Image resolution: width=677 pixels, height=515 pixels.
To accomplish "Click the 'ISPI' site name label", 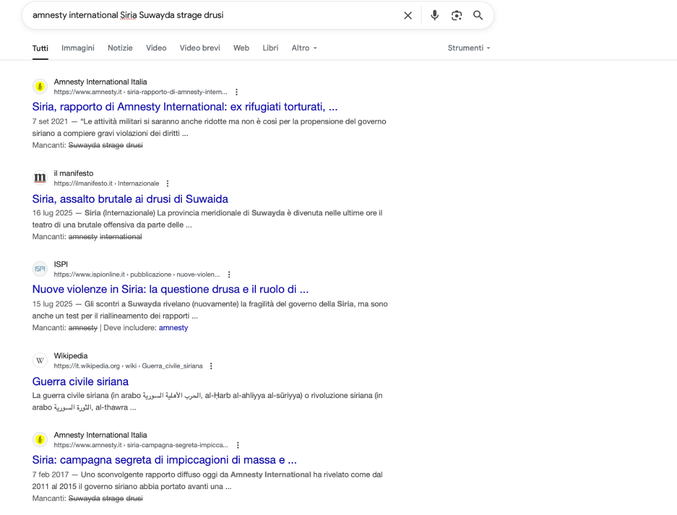I will pos(61,264).
